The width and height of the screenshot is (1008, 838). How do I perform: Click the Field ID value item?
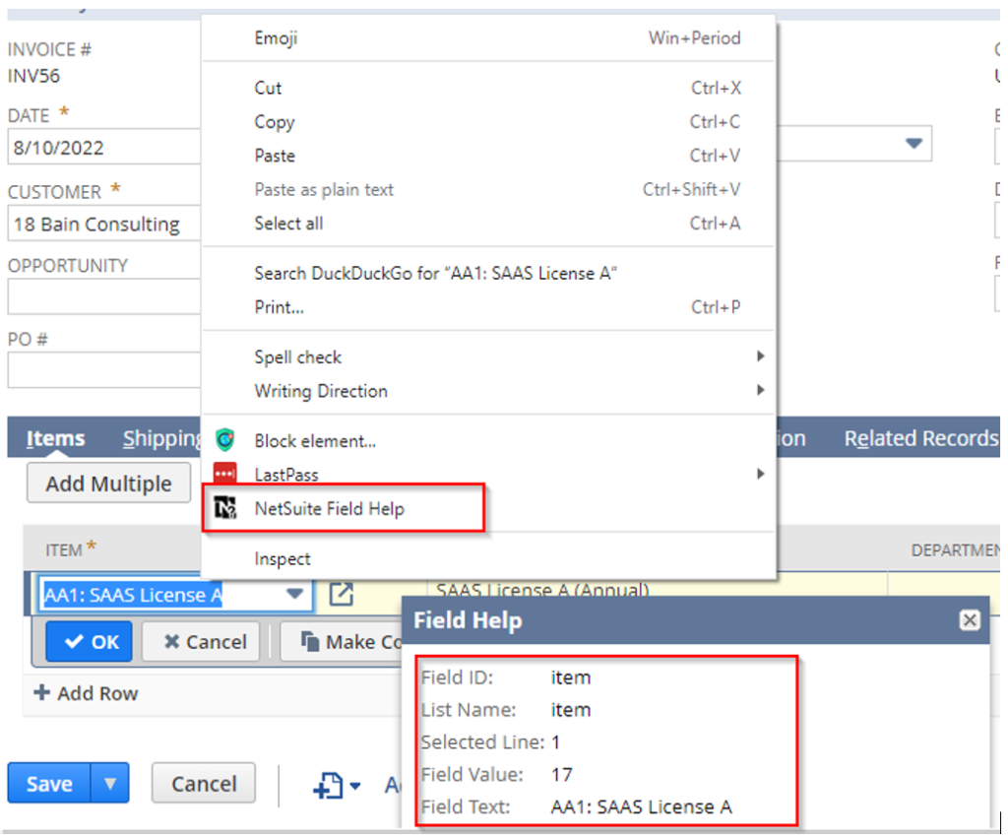coord(570,677)
